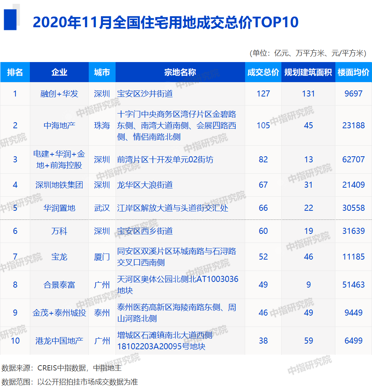Click total price value 38

263,341
